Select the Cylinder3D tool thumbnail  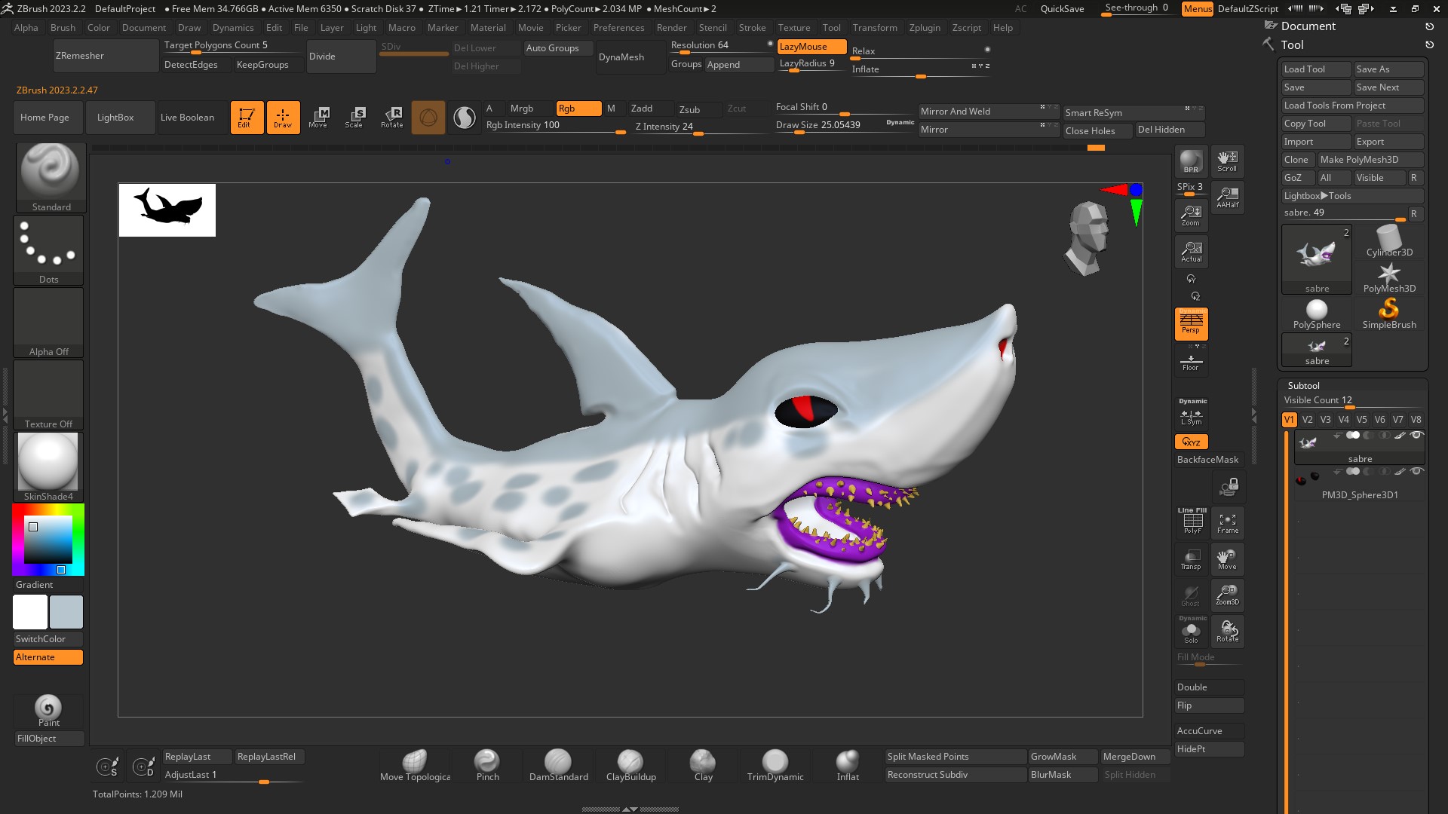(x=1389, y=241)
